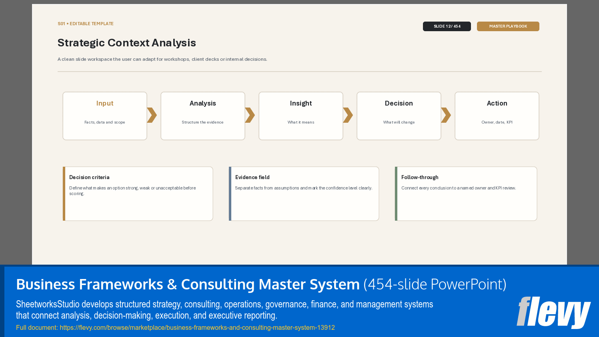
Task: Select the Insight step card
Action: coord(301,116)
